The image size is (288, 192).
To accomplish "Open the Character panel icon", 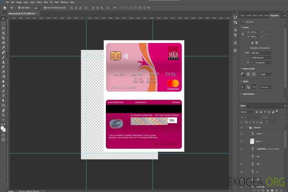I will [x=235, y=30].
